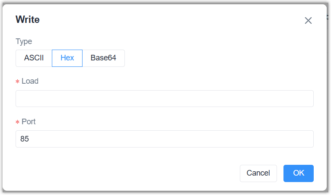The image size is (331, 195).
Task: Click the Type label above the options
Action: (x=24, y=41)
